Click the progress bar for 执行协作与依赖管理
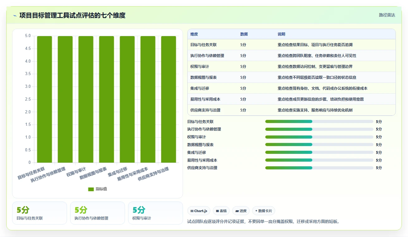The width and height of the screenshot is (408, 237). tap(319, 129)
